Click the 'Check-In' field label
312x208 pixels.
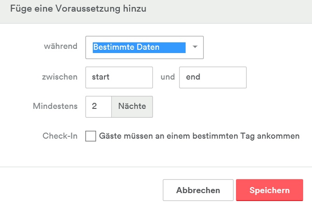(60, 136)
